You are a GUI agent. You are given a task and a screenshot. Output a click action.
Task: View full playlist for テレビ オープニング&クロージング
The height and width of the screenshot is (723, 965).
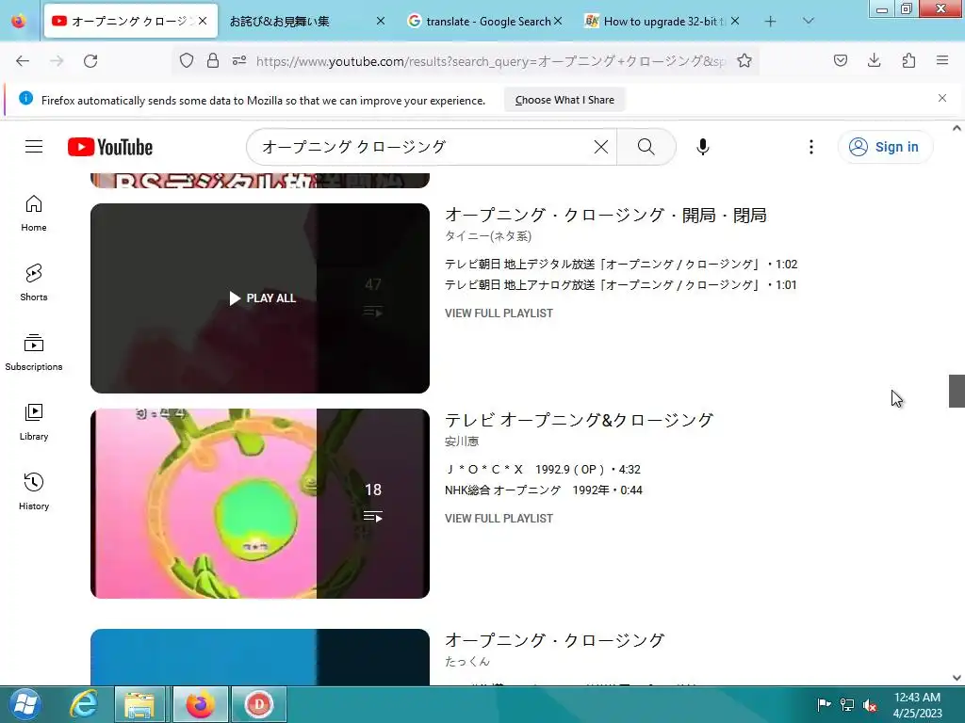[499, 519]
